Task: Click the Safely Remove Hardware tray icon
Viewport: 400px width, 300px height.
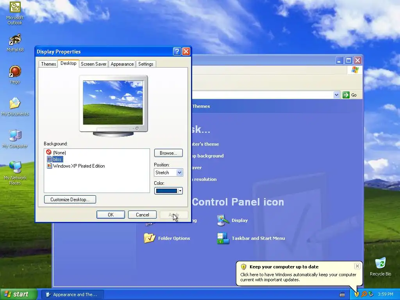Action: (x=371, y=295)
